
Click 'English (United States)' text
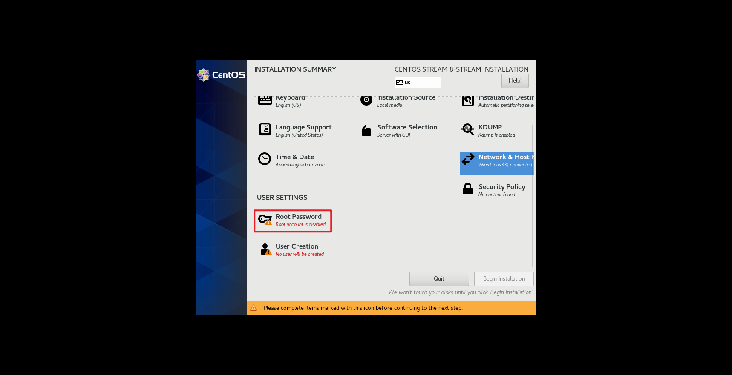(x=299, y=135)
